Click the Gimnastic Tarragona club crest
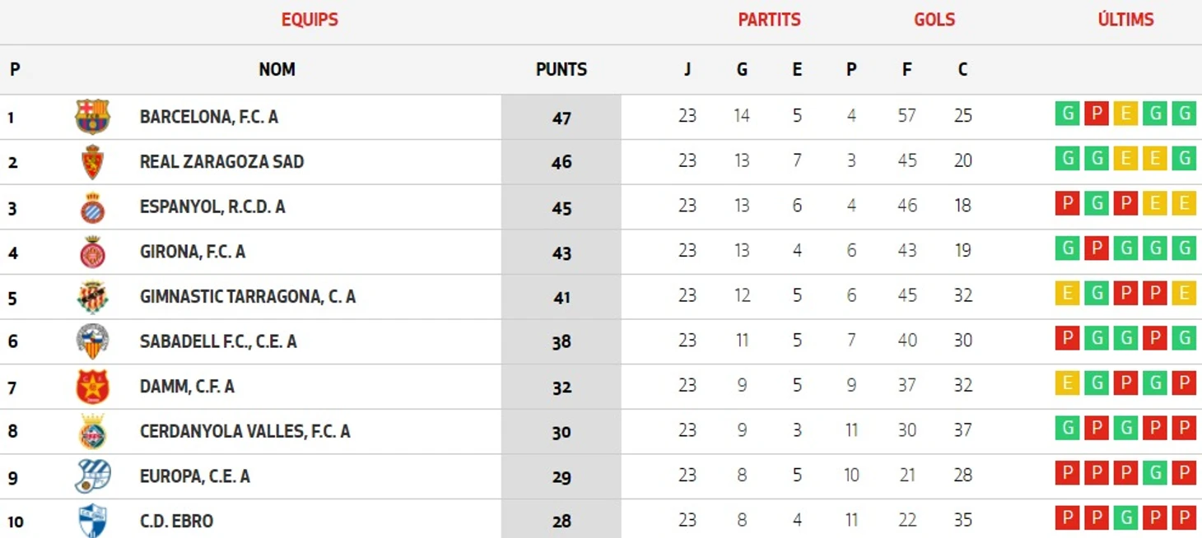 coord(92,297)
